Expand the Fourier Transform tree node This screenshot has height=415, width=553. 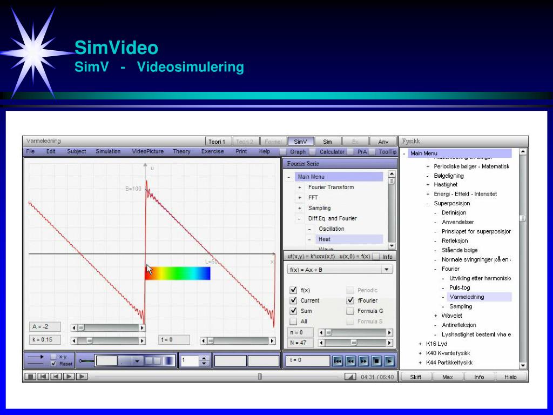(300, 188)
